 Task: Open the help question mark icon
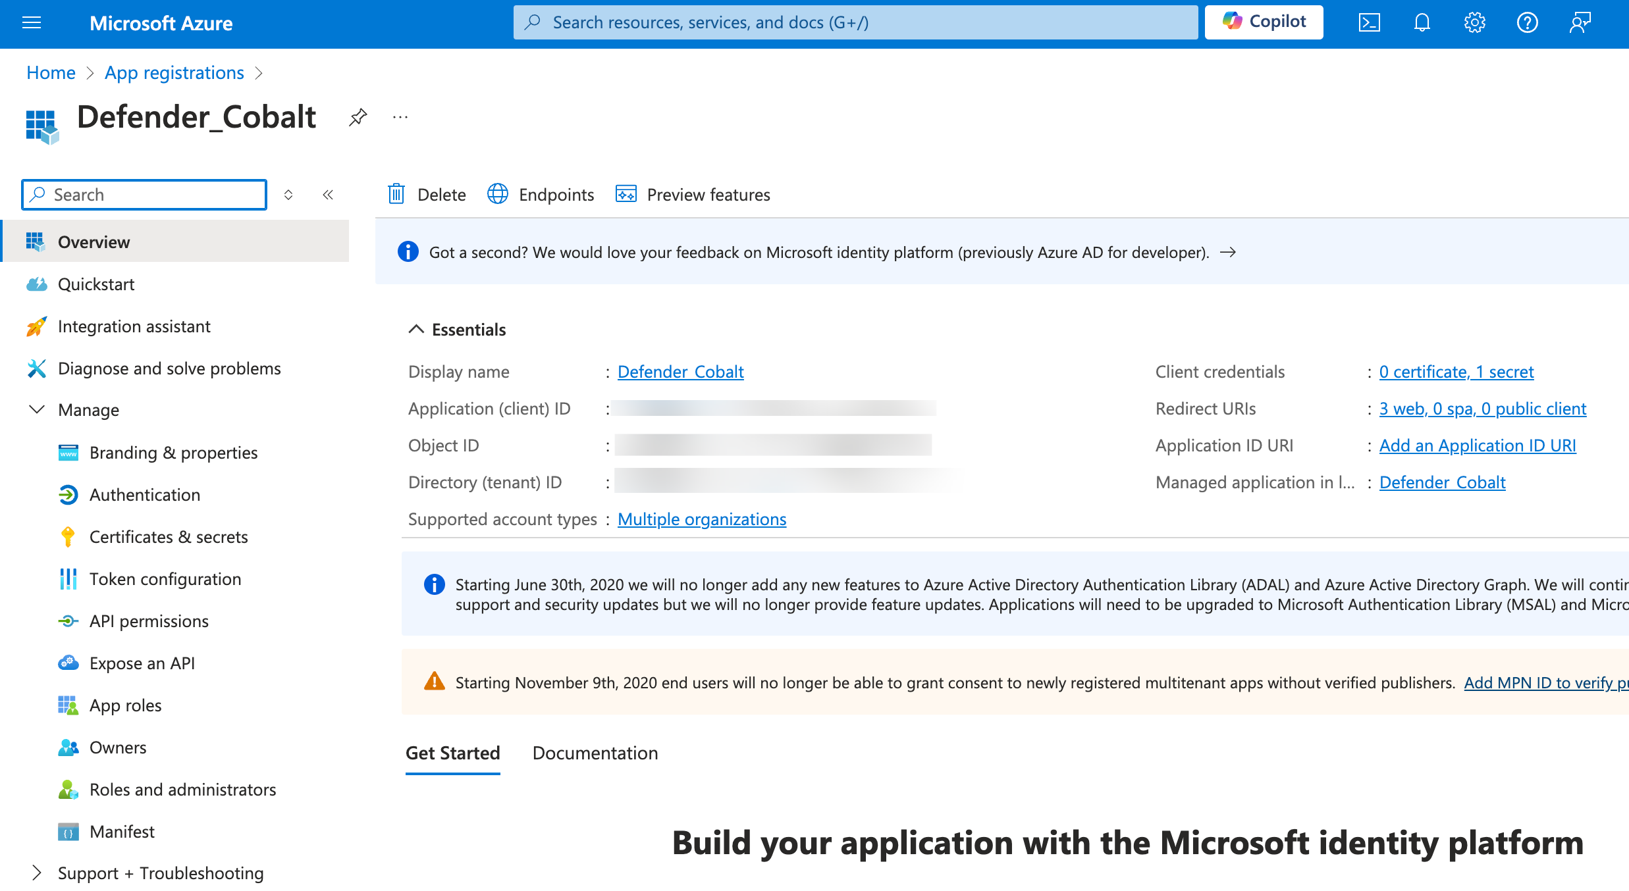point(1528,22)
